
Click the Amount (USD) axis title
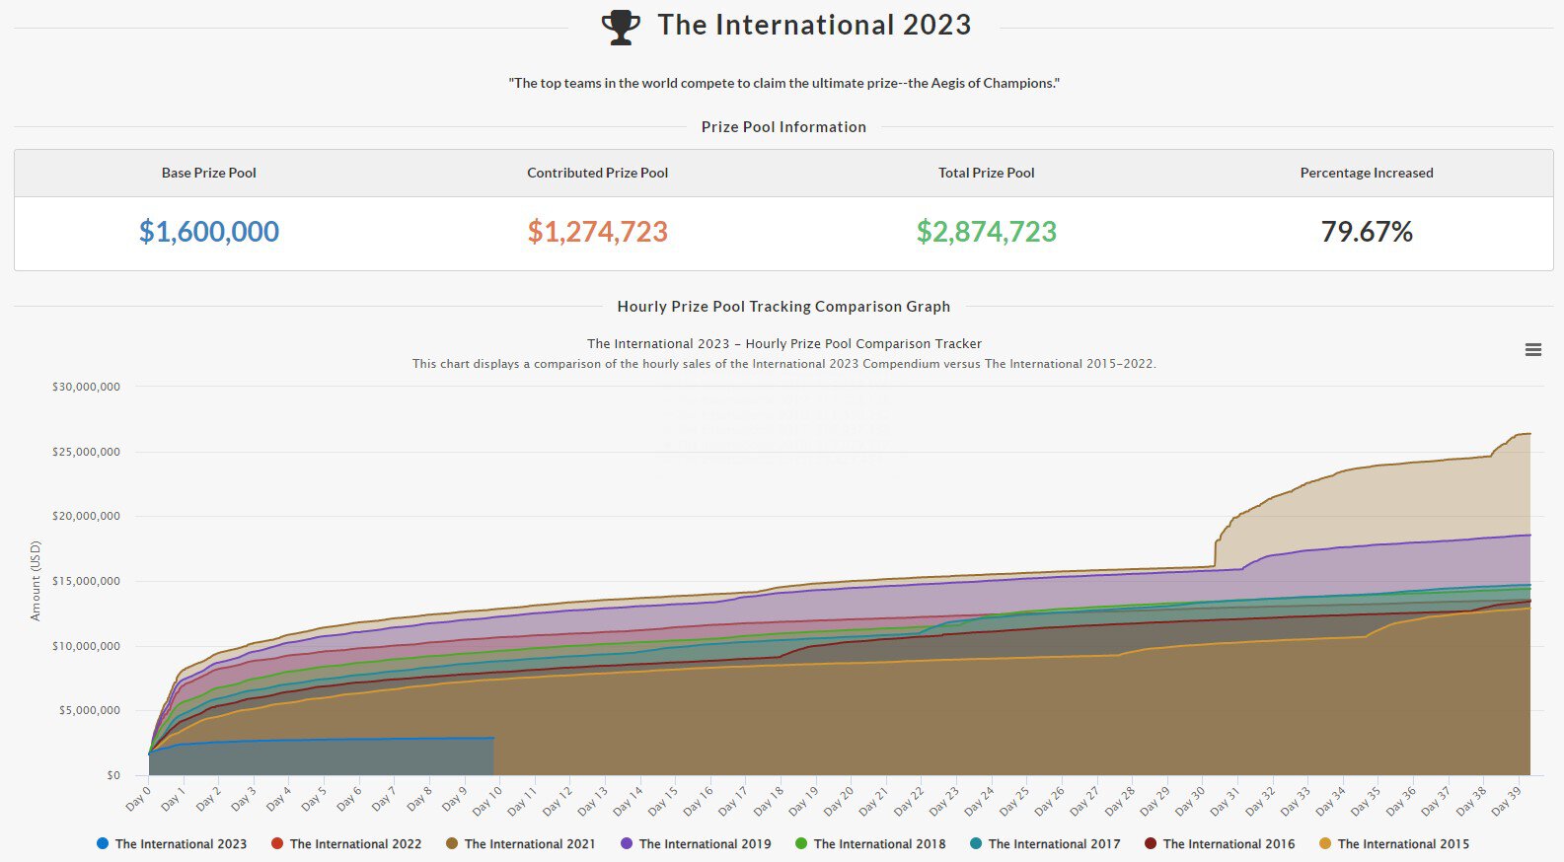click(36, 580)
